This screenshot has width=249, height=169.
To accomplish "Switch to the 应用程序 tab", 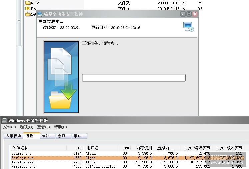I will tap(13, 136).
